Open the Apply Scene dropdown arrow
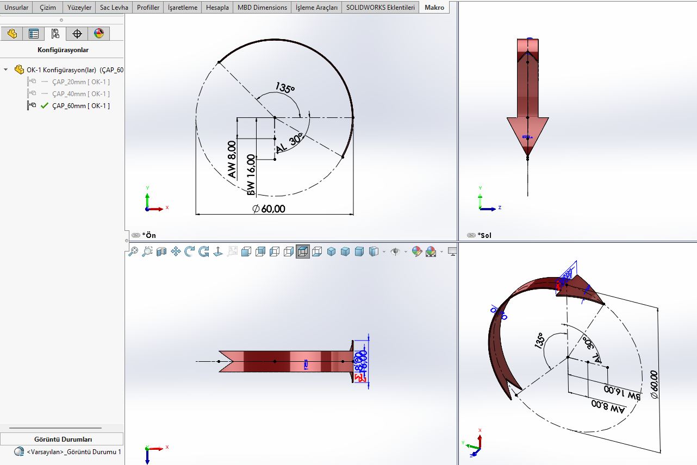 [x=441, y=252]
